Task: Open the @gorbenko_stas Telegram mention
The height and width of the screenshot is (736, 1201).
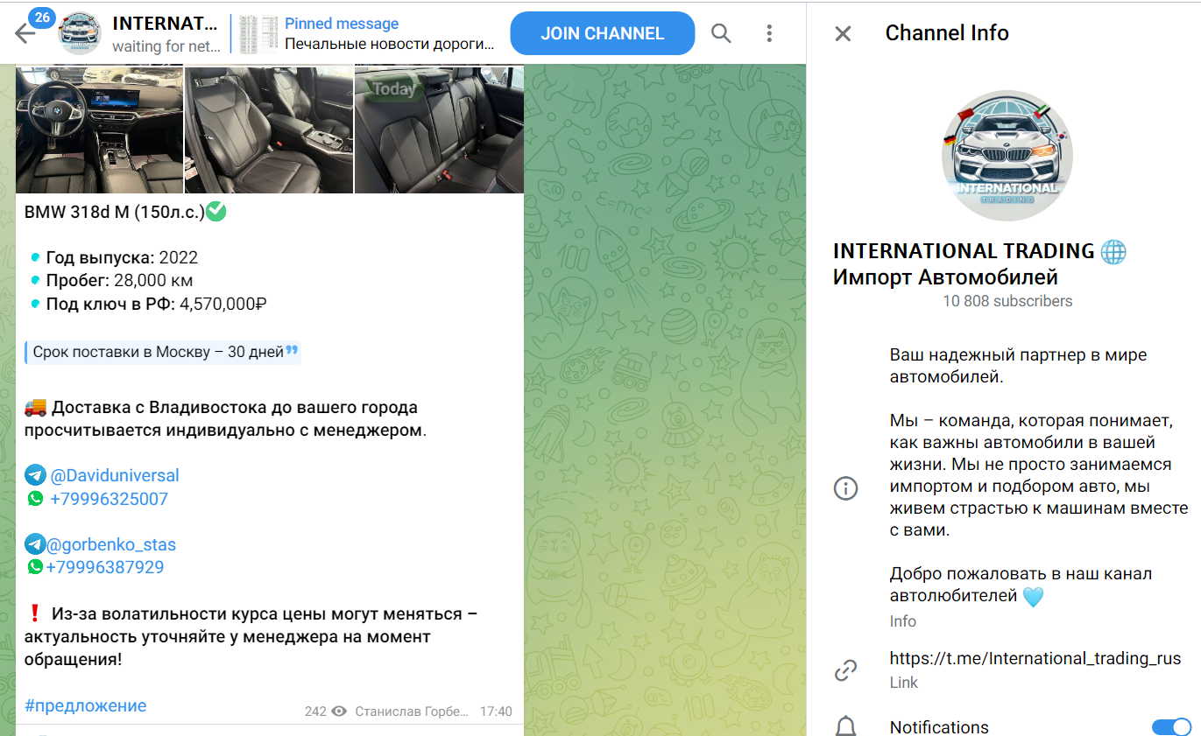Action: point(111,544)
